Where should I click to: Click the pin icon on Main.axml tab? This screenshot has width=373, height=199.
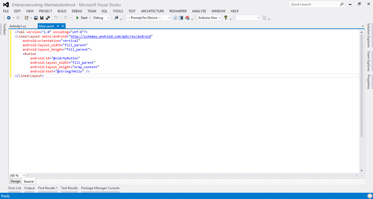pos(58,26)
